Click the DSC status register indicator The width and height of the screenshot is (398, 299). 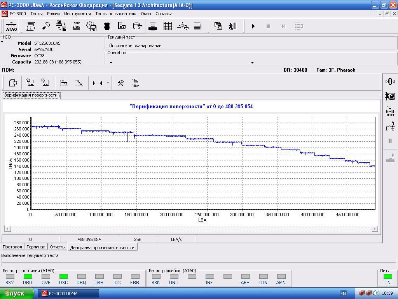pyautogui.click(x=63, y=276)
